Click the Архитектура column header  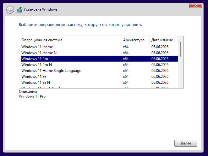(x=135, y=40)
